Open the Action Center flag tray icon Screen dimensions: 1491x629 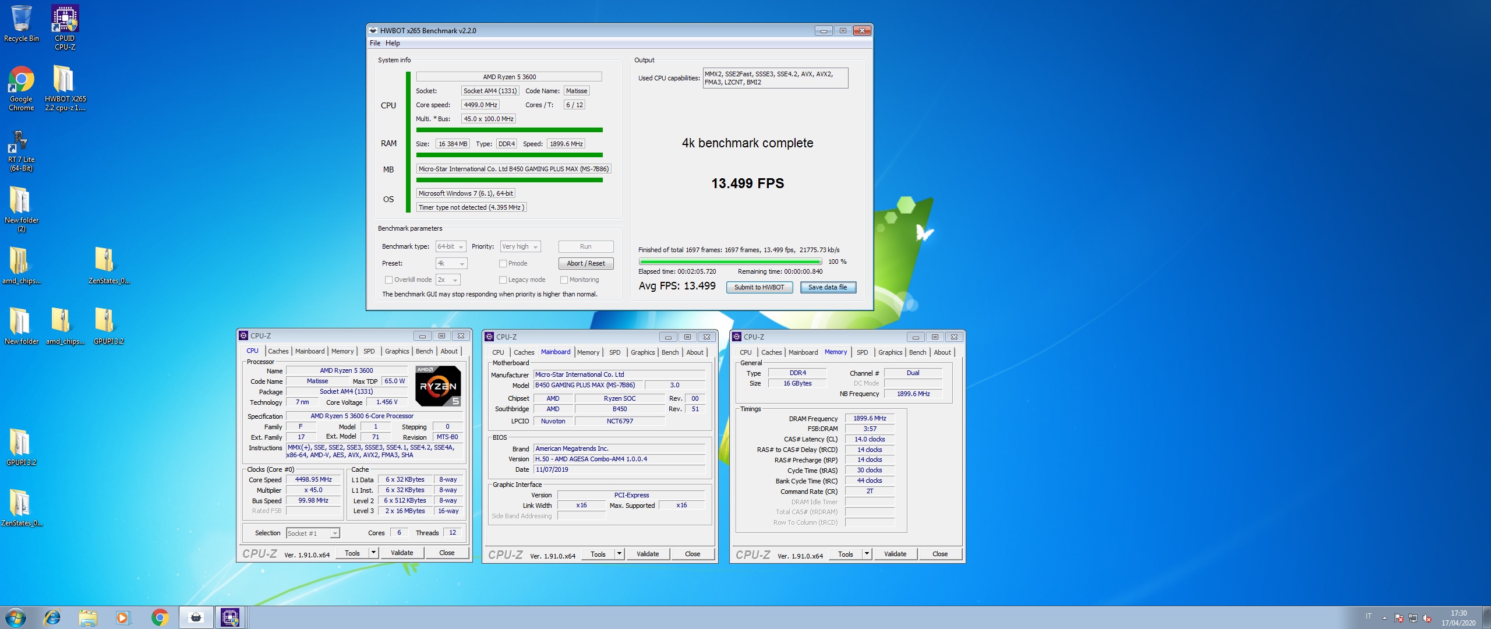pyautogui.click(x=1399, y=618)
